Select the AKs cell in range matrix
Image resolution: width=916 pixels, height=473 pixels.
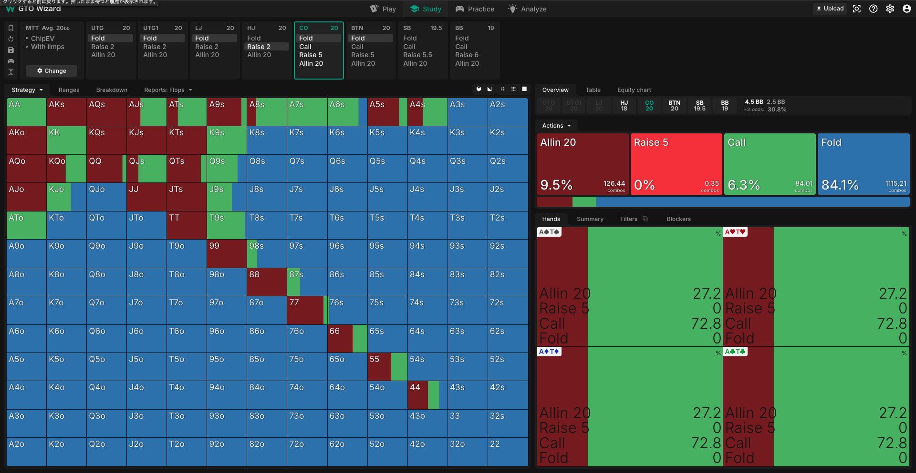tap(66, 112)
